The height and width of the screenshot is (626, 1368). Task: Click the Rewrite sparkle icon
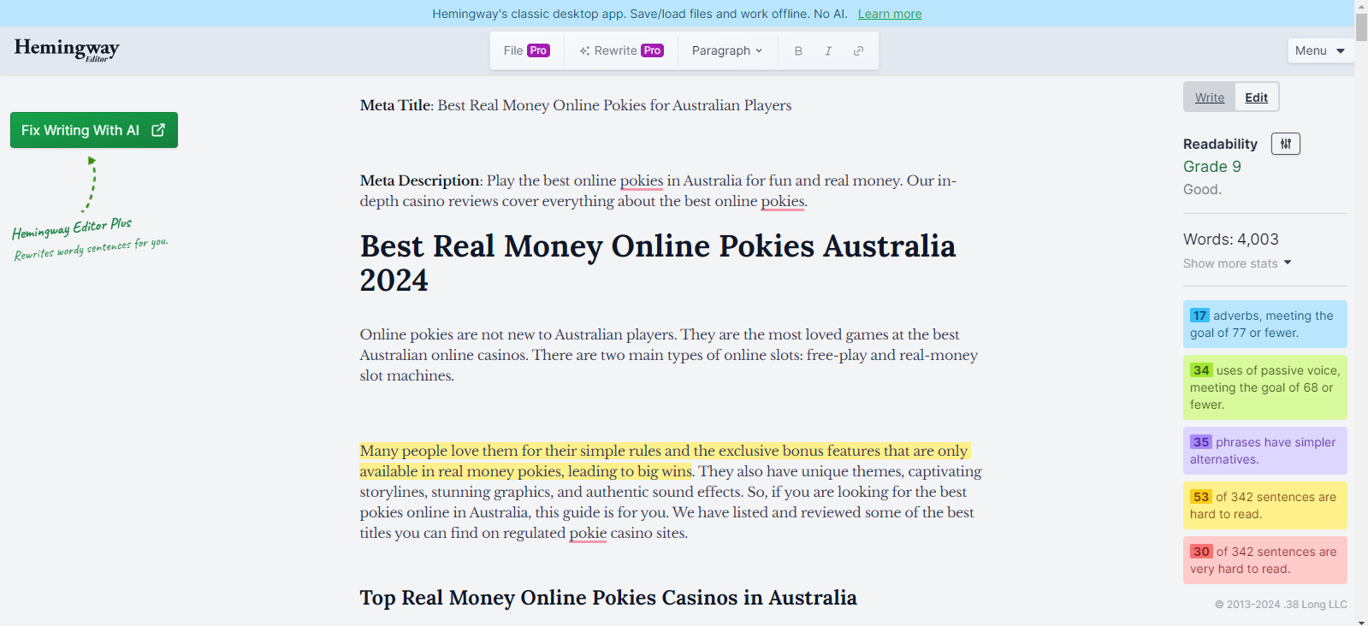click(584, 51)
